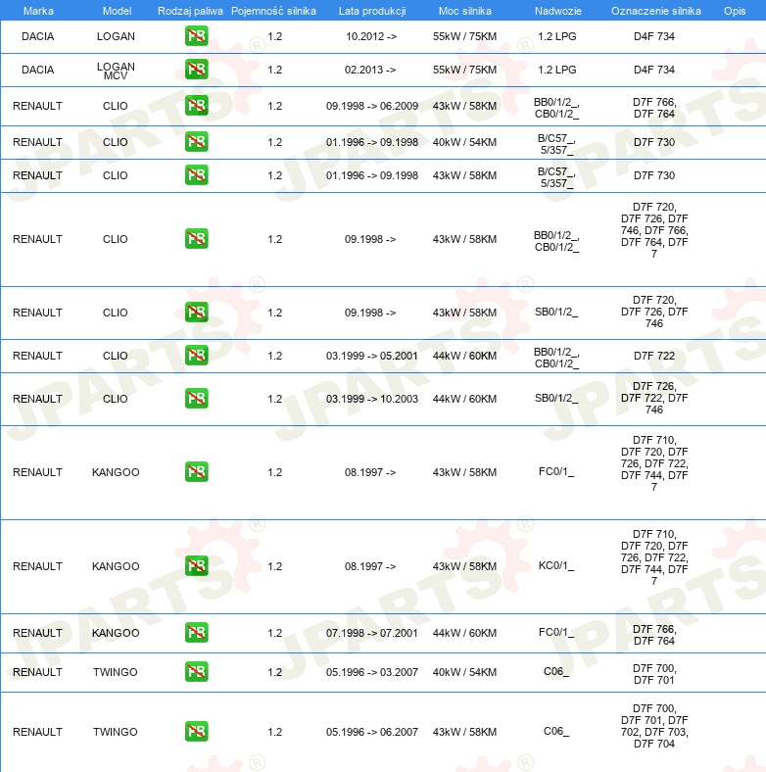Select engine codes D7F 726, D7F 722, D7F 746
The image size is (766, 772).
point(654,398)
